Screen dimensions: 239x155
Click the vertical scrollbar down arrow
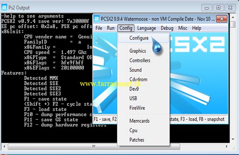tap(233, 139)
